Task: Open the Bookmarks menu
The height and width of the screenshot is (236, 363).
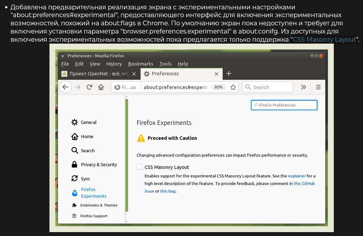Action: coord(141,64)
